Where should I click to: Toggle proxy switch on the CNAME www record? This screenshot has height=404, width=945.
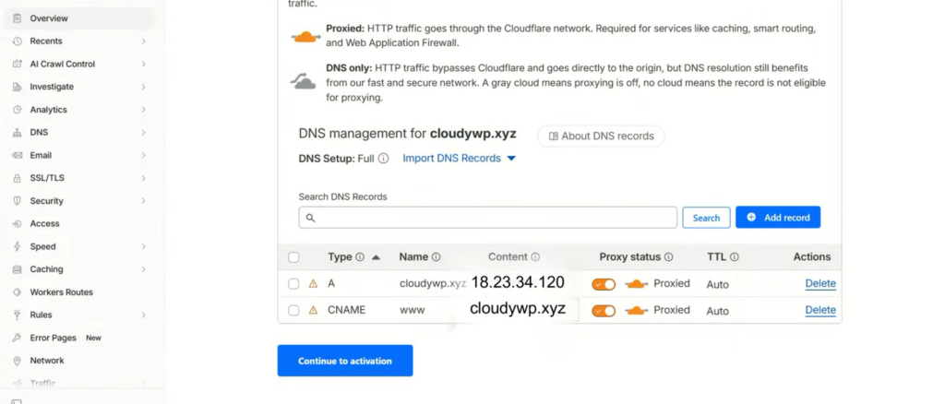click(x=604, y=311)
